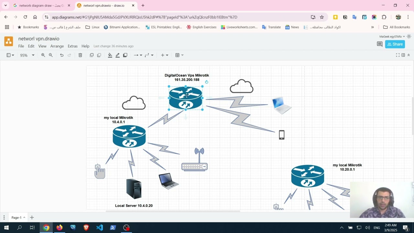The width and height of the screenshot is (414, 233).
Task: Open the Connection arrow style dropdown
Action: point(138,55)
